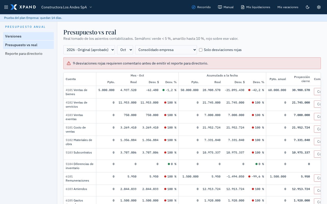Screen dimensions: 327x204
Task: Click red status dot for 4102 month deviation
Action: pos(165,103)
